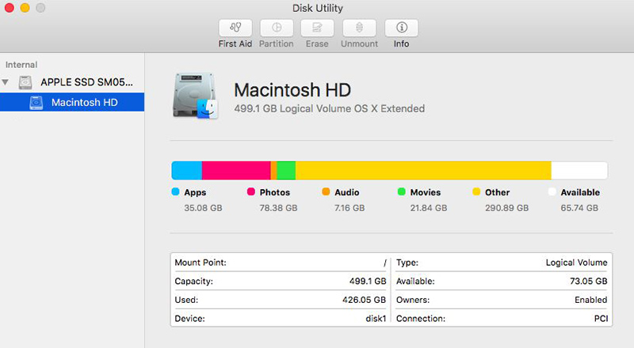The width and height of the screenshot is (634, 348).
Task: Click the Connection PCI row
Action: (x=501, y=319)
